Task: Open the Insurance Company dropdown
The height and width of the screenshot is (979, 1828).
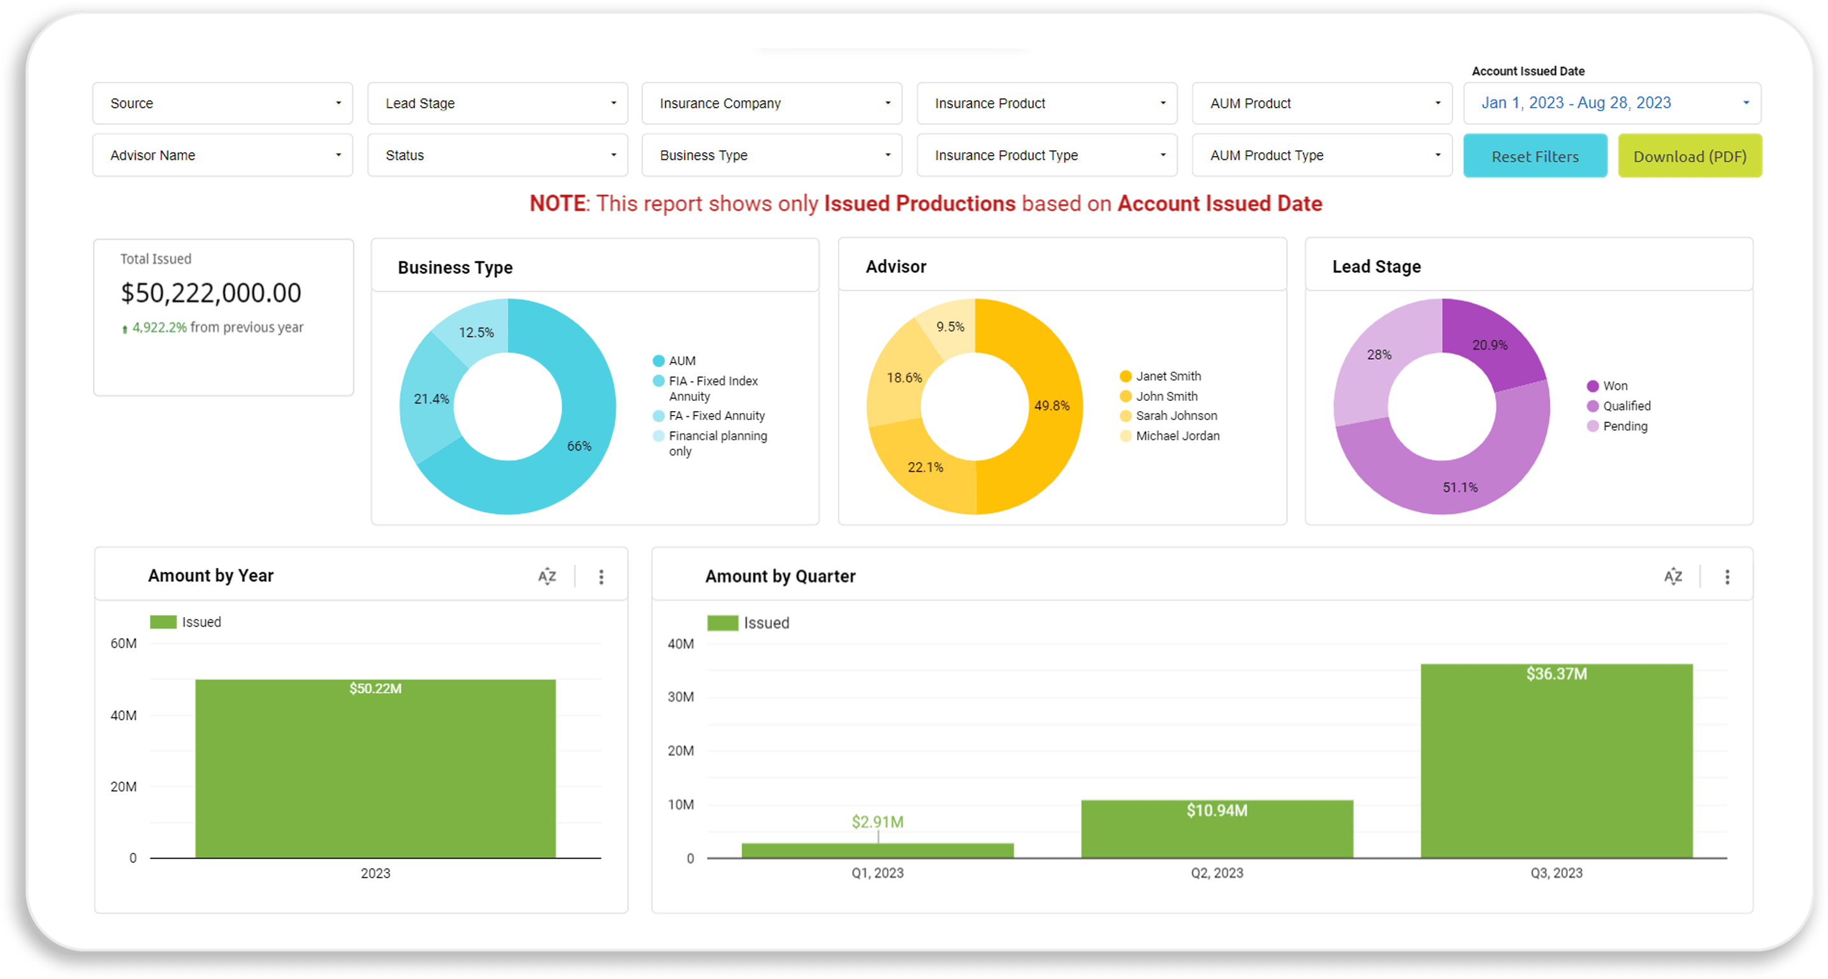Action: click(771, 104)
